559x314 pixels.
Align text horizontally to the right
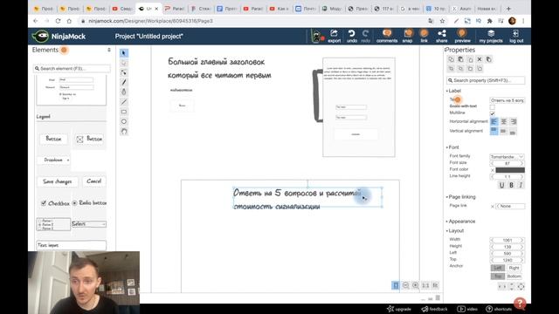tap(513, 121)
